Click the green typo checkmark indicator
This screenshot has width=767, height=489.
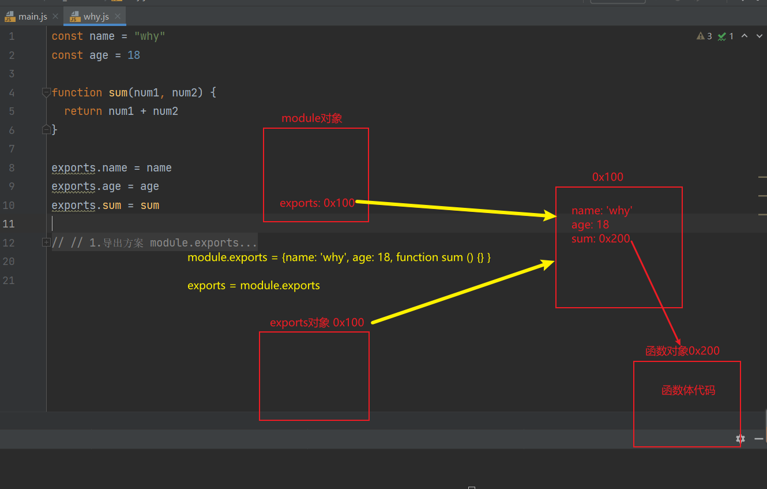pyautogui.click(x=725, y=36)
